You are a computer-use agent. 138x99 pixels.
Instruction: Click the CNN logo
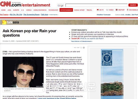point(6,4)
